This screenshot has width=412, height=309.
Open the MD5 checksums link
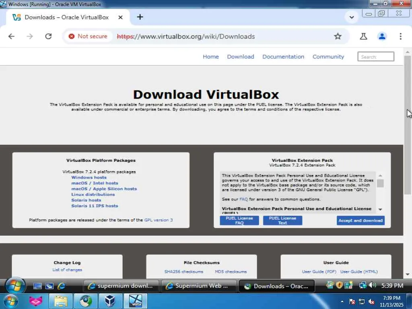(x=231, y=272)
